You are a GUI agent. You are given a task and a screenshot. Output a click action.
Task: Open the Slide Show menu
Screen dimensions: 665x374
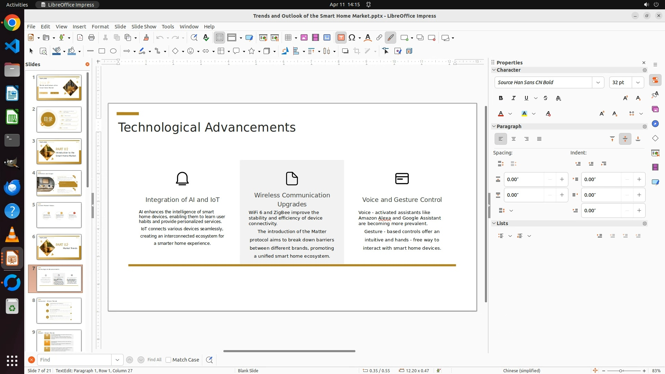[x=144, y=27]
